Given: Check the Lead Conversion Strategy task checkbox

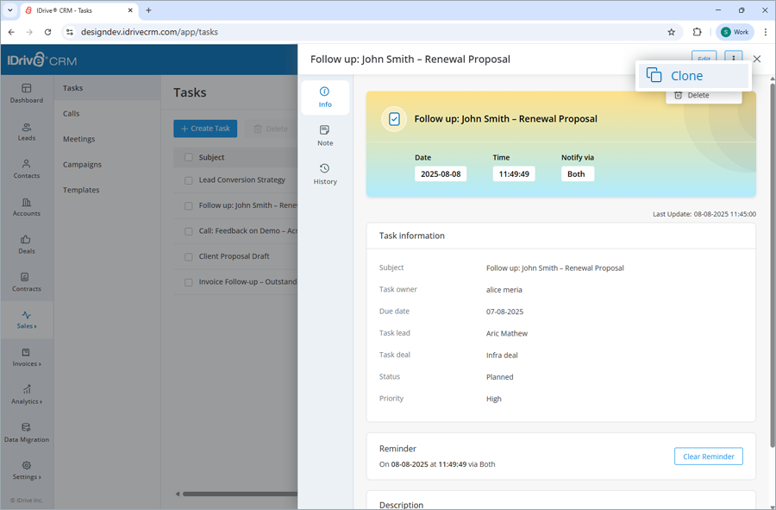Looking at the screenshot, I should [188, 180].
